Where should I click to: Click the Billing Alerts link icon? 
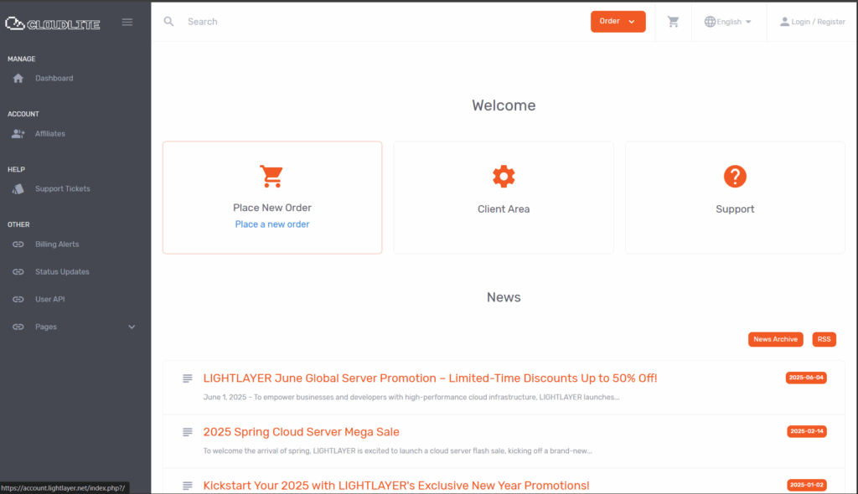pos(18,244)
